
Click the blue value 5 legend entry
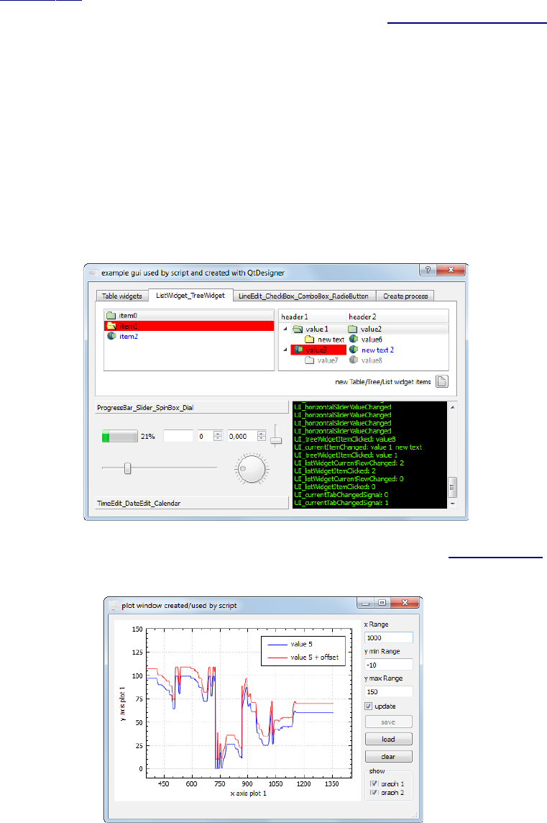(x=290, y=644)
